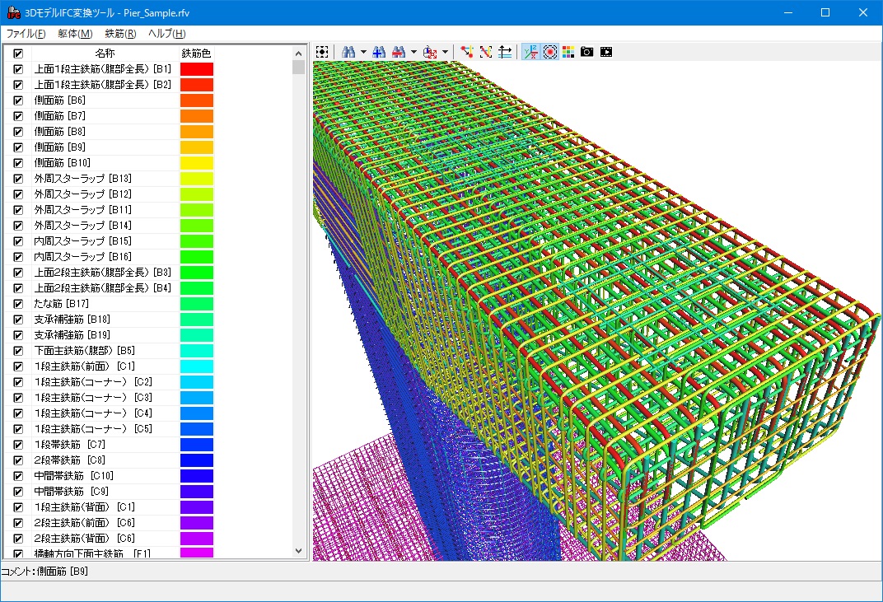Click color swatch for 外周スターラップ [B13]

click(x=197, y=179)
